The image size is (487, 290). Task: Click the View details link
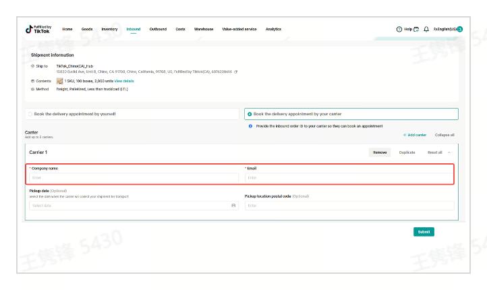124,81
